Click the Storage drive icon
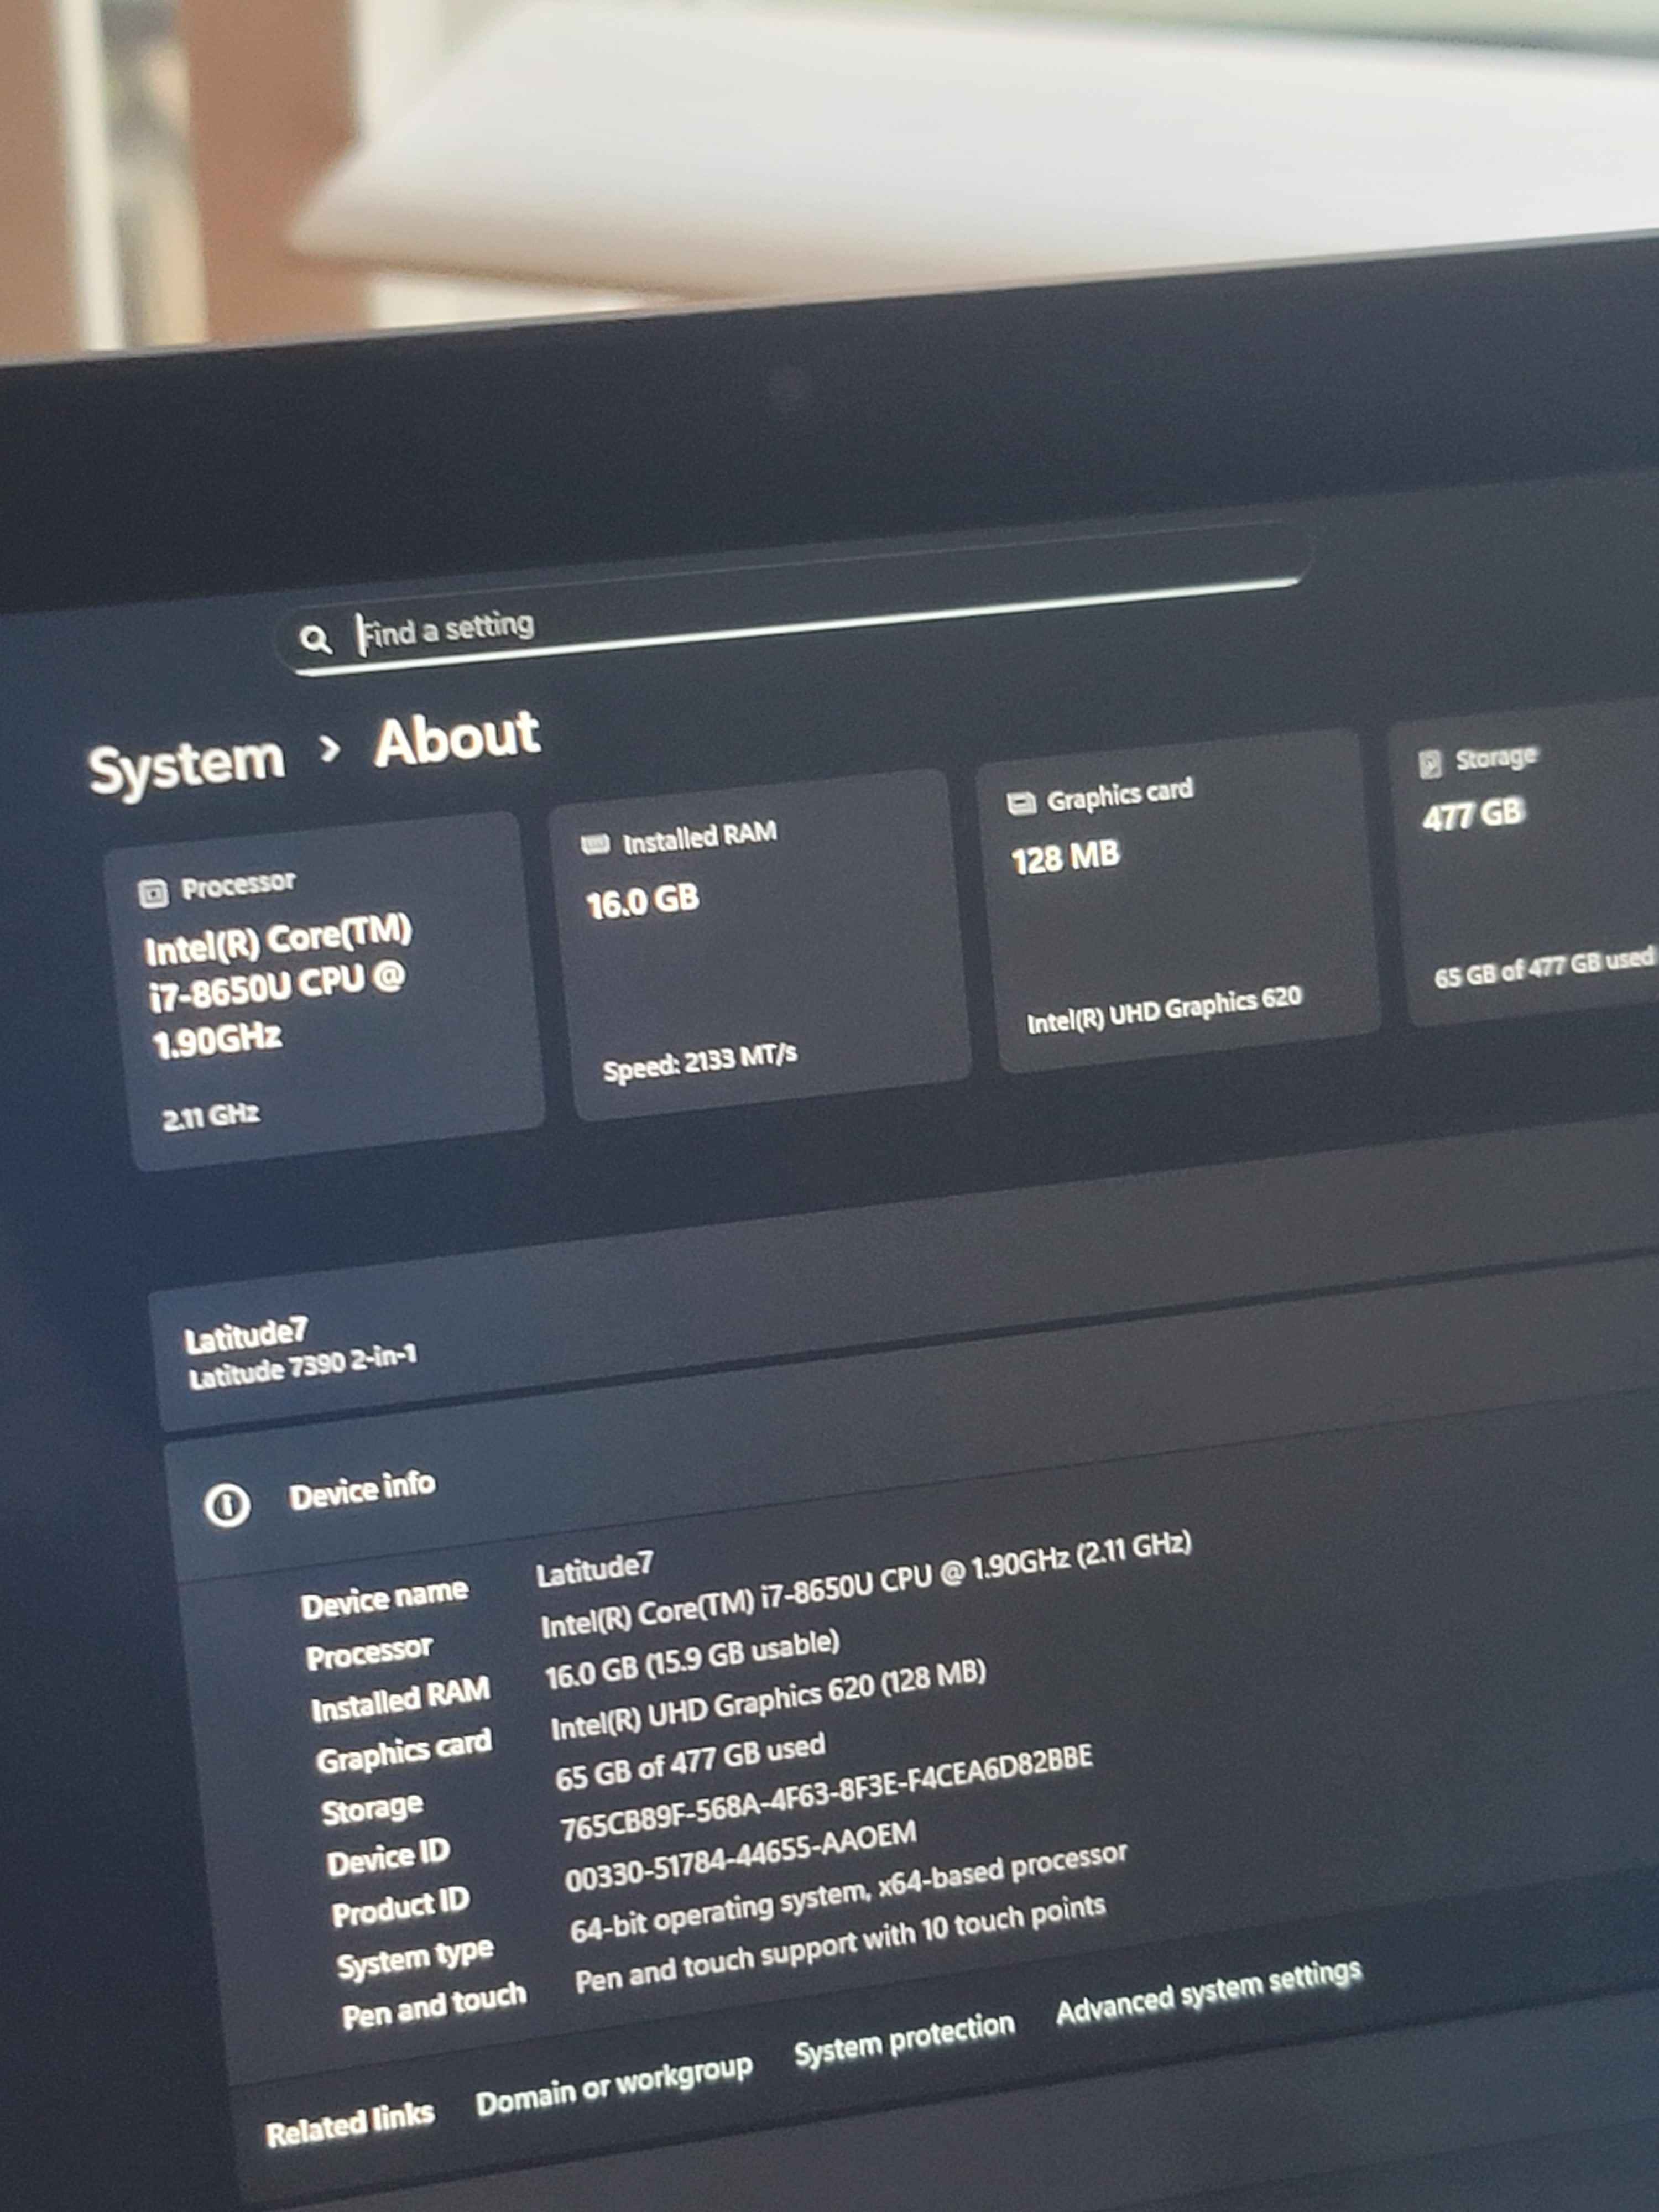The width and height of the screenshot is (1659, 2212). [x=1430, y=764]
